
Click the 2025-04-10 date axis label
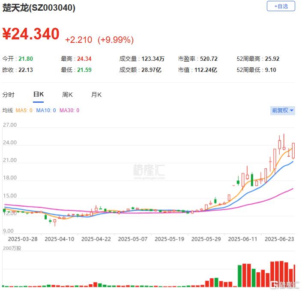pyautogui.click(x=59, y=239)
